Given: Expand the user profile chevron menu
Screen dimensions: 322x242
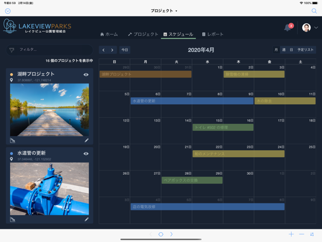Looking at the screenshot, I should pos(316,27).
